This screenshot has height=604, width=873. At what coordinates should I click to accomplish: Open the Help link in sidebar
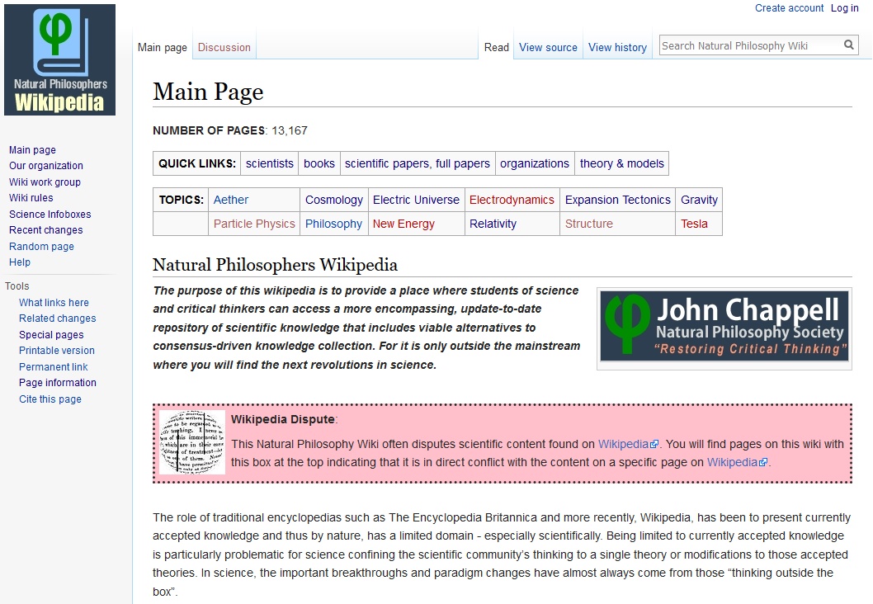20,262
